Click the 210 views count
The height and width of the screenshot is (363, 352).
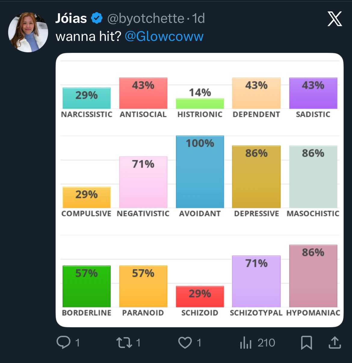coord(266,343)
